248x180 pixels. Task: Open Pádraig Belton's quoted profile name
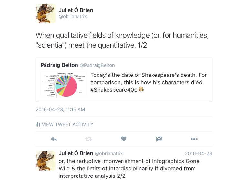pyautogui.click(x=59, y=65)
